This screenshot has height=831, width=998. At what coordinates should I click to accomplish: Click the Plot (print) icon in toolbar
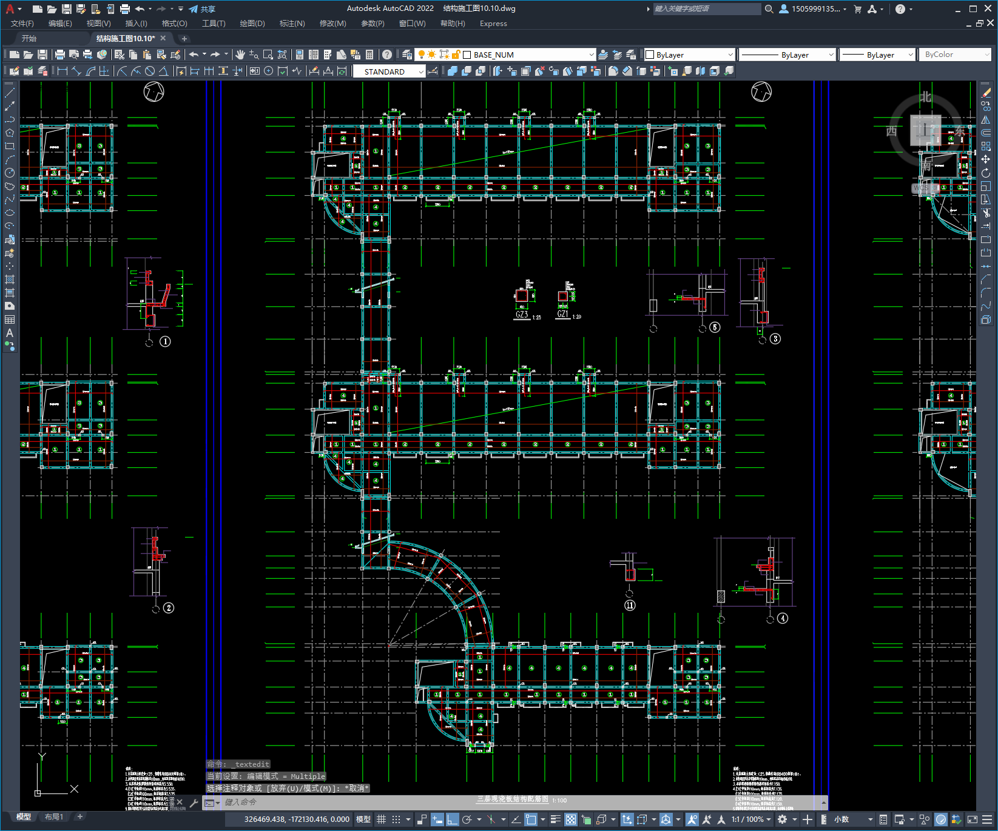60,55
